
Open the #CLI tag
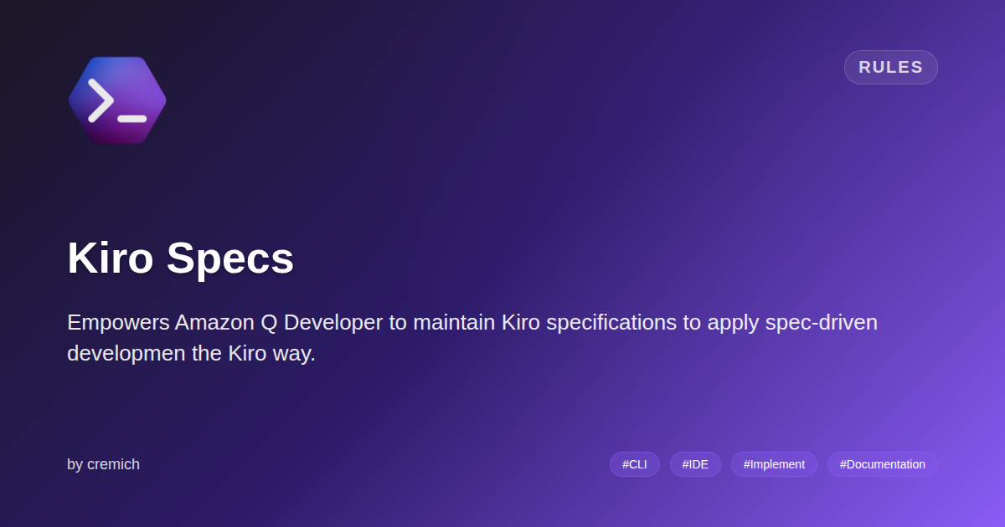click(634, 464)
